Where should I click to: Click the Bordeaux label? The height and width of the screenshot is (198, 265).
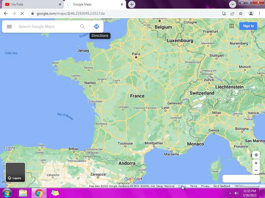point(101,124)
